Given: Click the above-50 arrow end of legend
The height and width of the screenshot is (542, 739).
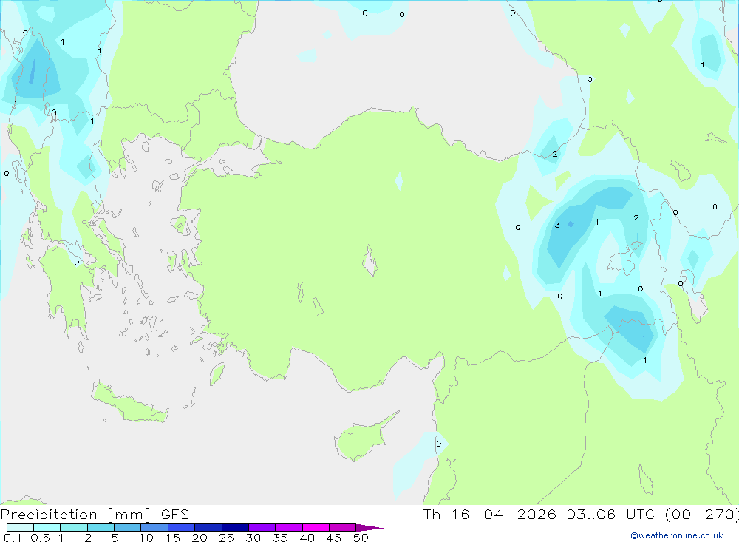Looking at the screenshot, I should [369, 528].
